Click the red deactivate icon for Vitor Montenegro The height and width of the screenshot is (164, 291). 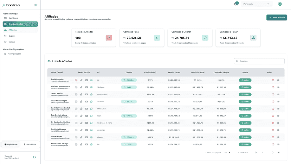273,101
